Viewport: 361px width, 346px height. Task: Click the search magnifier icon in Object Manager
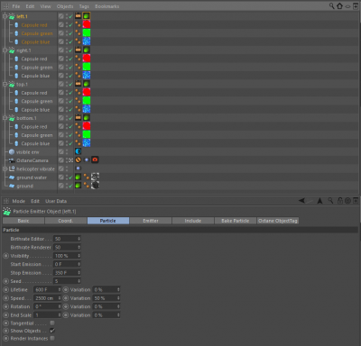[331, 6]
